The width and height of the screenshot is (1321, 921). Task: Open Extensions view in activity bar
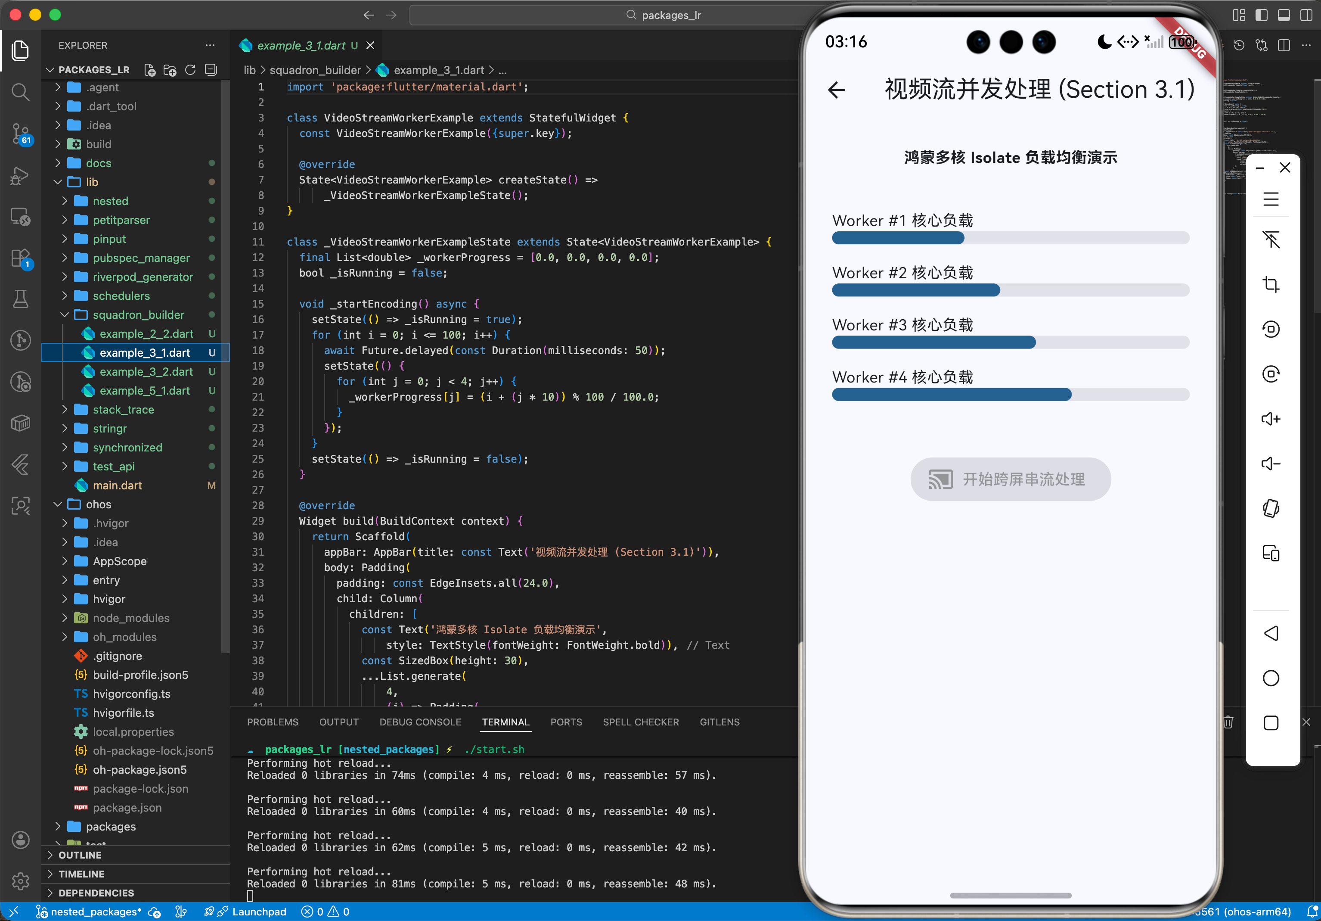click(x=21, y=258)
